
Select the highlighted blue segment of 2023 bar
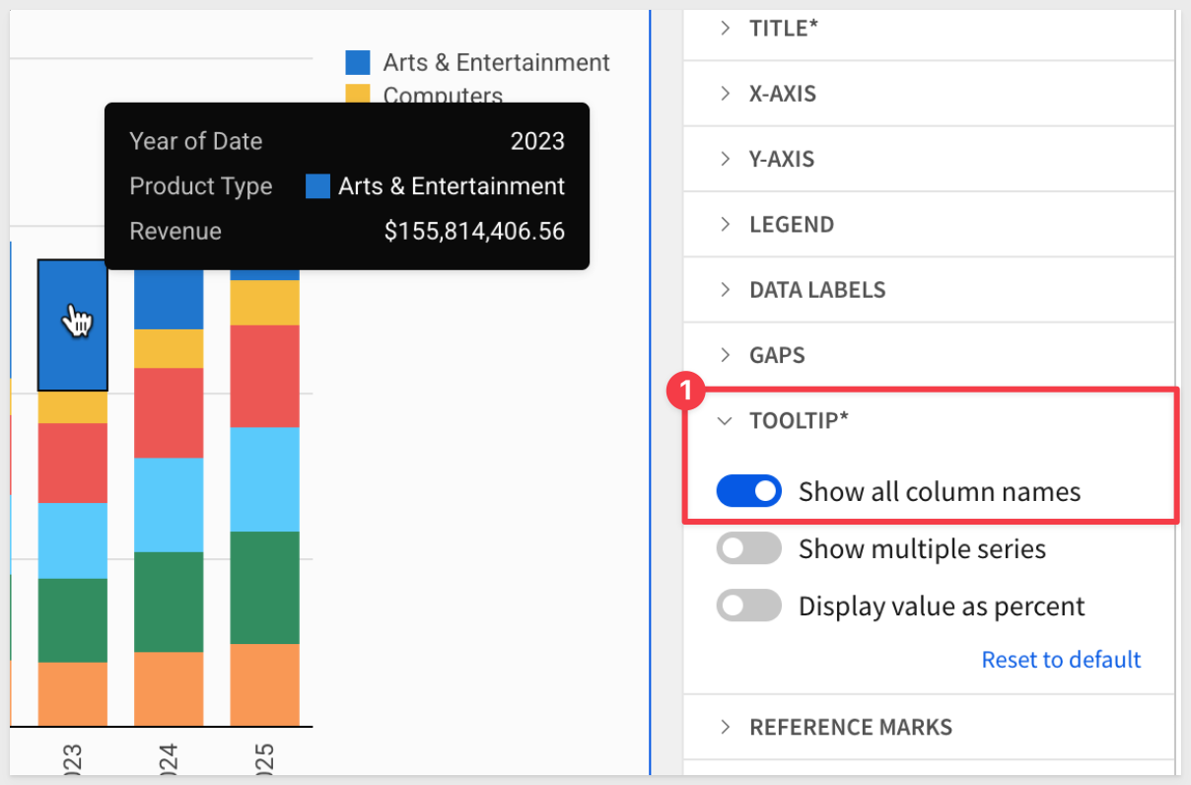tap(72, 324)
